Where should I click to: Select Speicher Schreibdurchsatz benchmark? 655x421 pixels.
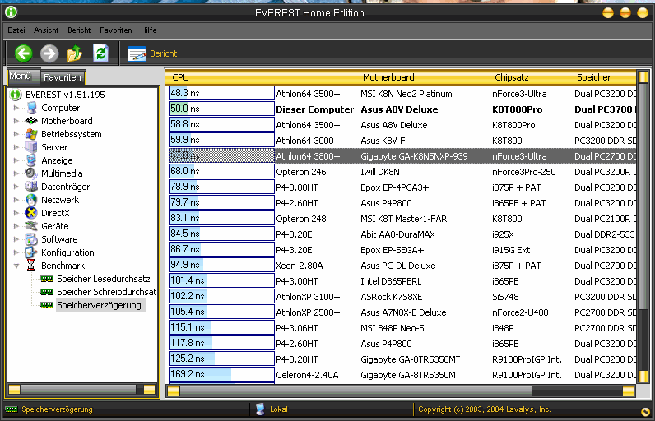coord(106,292)
